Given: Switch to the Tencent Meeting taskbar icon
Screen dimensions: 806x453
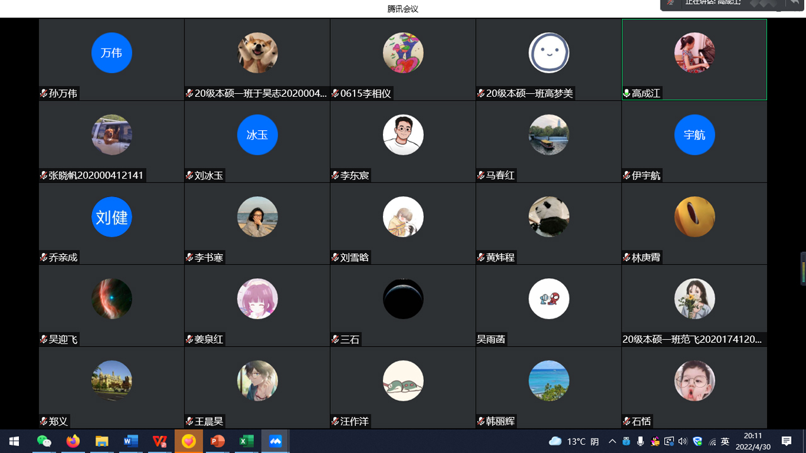Looking at the screenshot, I should (275, 441).
